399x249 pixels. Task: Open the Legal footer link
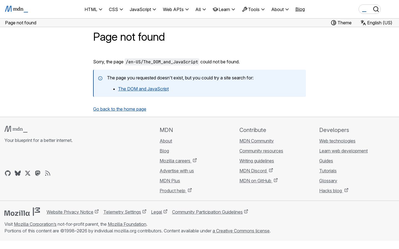[x=159, y=212]
